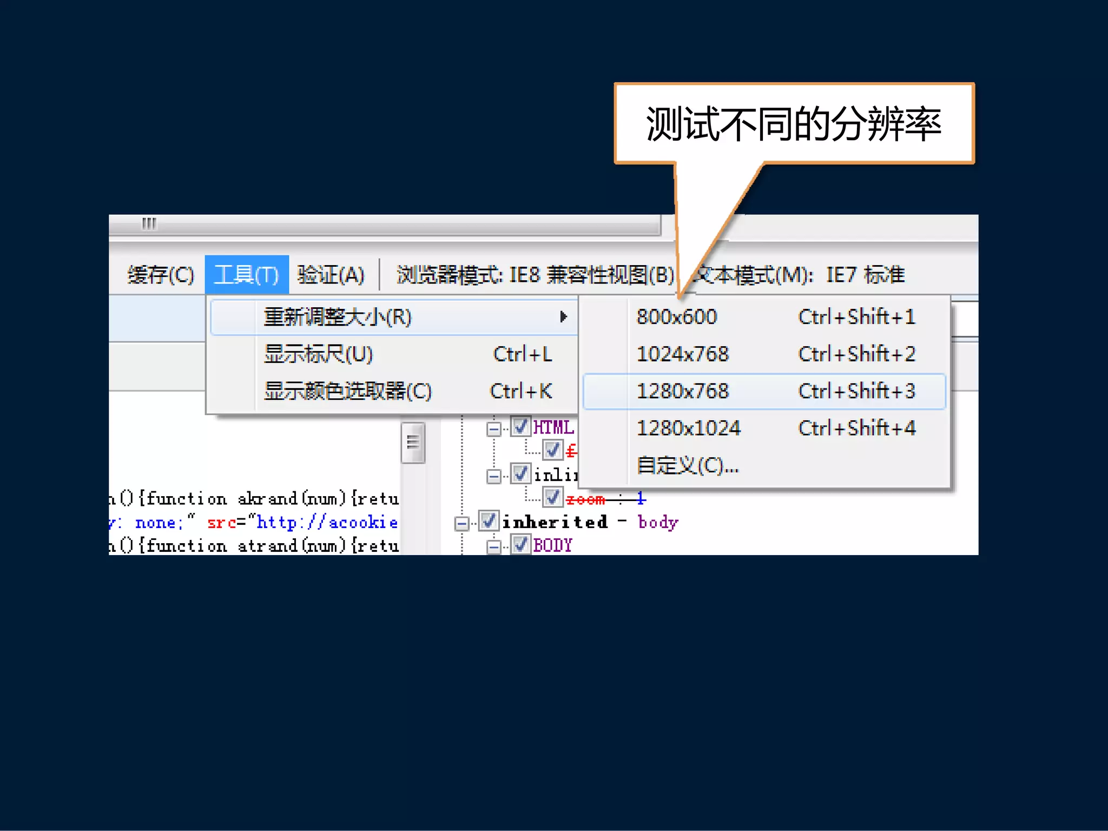Image resolution: width=1108 pixels, height=831 pixels.
Task: Click the atrand(num) function code line
Action: 254,546
